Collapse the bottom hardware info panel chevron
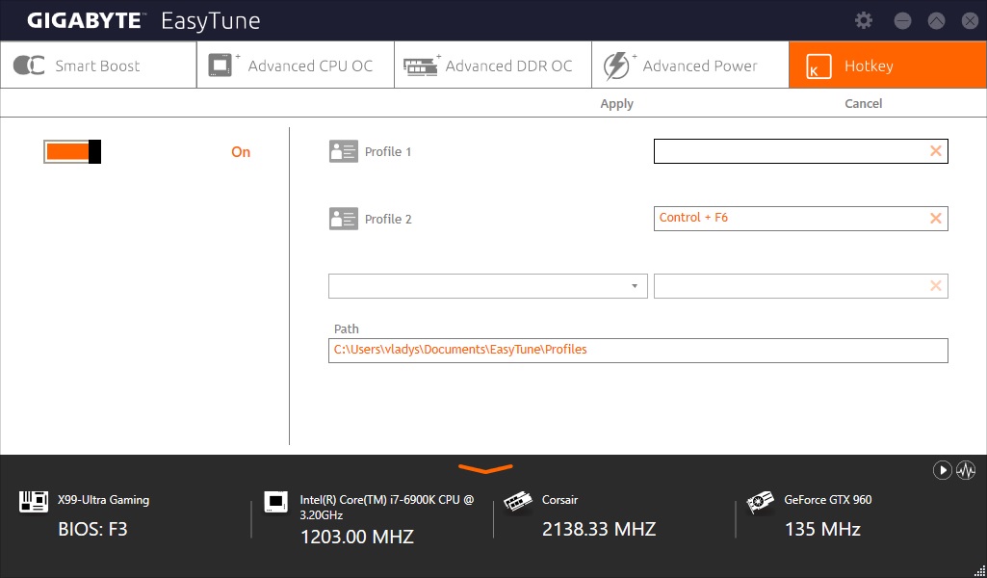This screenshot has width=987, height=578. tap(485, 468)
